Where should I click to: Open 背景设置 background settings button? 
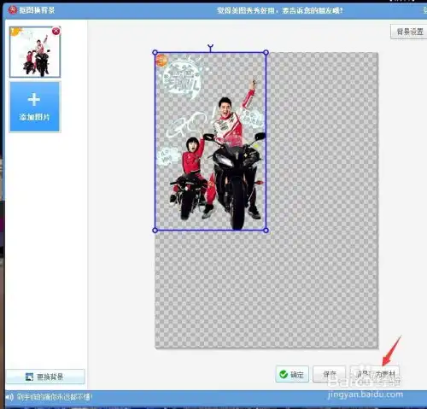click(x=409, y=32)
